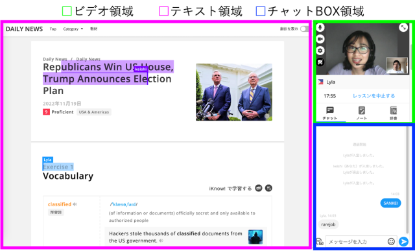Screen dimensions: 415x251
Task: Click the attach file icon in chat
Action: (320, 241)
